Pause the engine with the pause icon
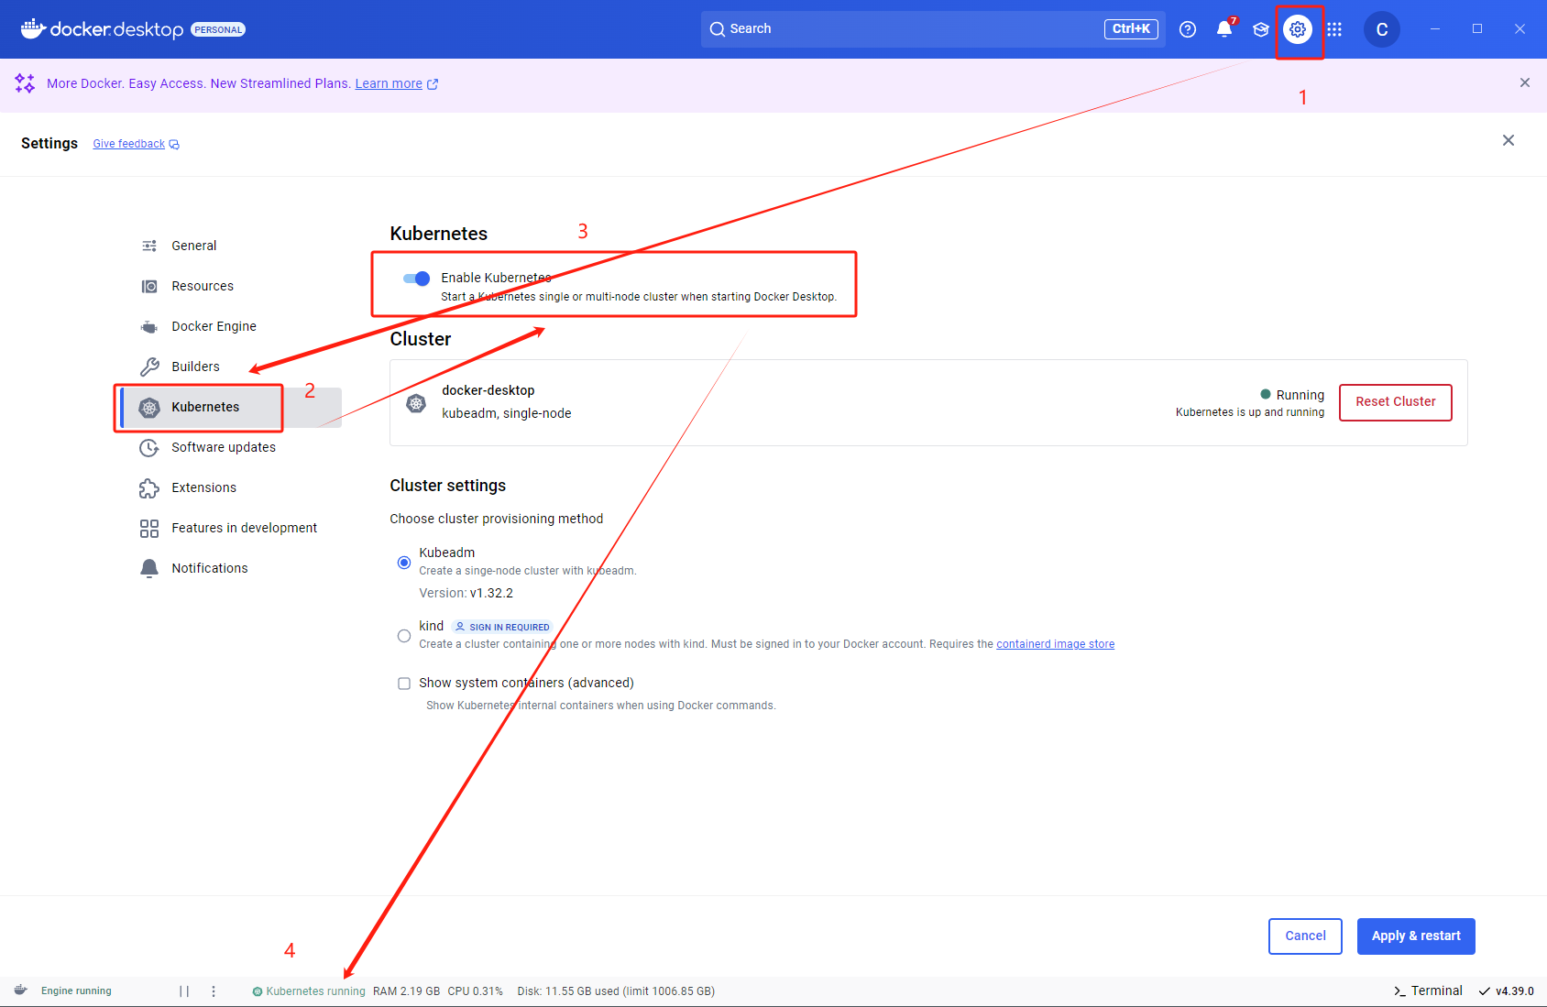 click(184, 991)
